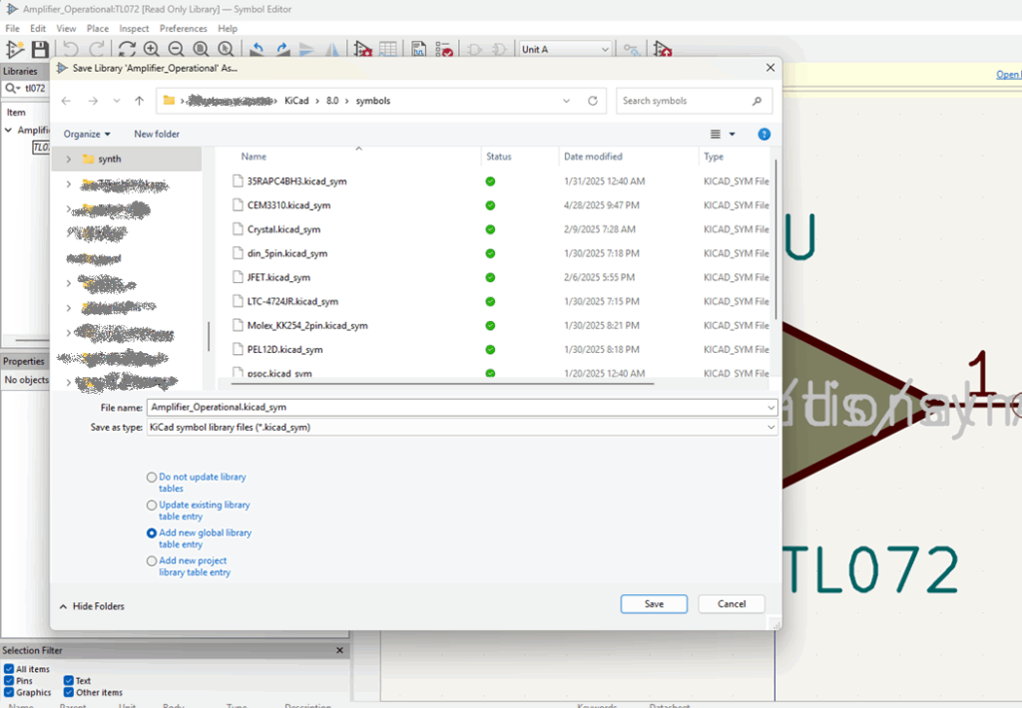The image size is (1022, 708).
Task: Open File name history dropdown arrow
Action: (771, 408)
